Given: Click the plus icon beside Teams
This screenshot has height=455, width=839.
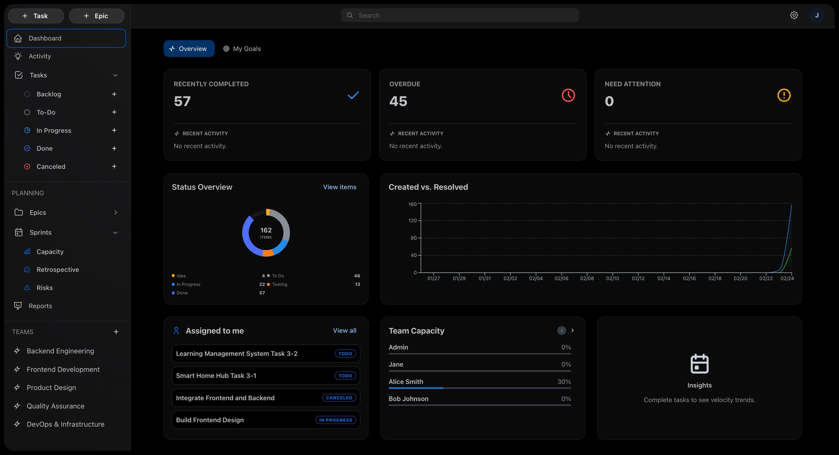Looking at the screenshot, I should point(116,332).
